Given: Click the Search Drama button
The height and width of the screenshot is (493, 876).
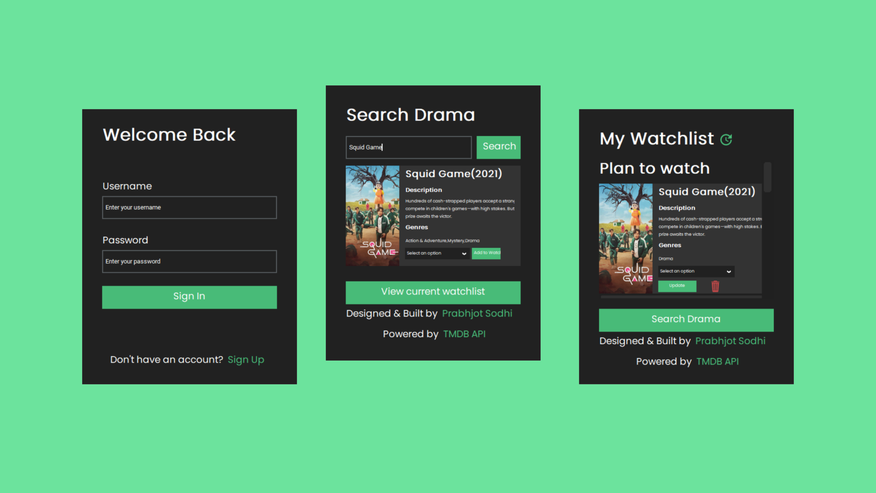Looking at the screenshot, I should coord(686,320).
